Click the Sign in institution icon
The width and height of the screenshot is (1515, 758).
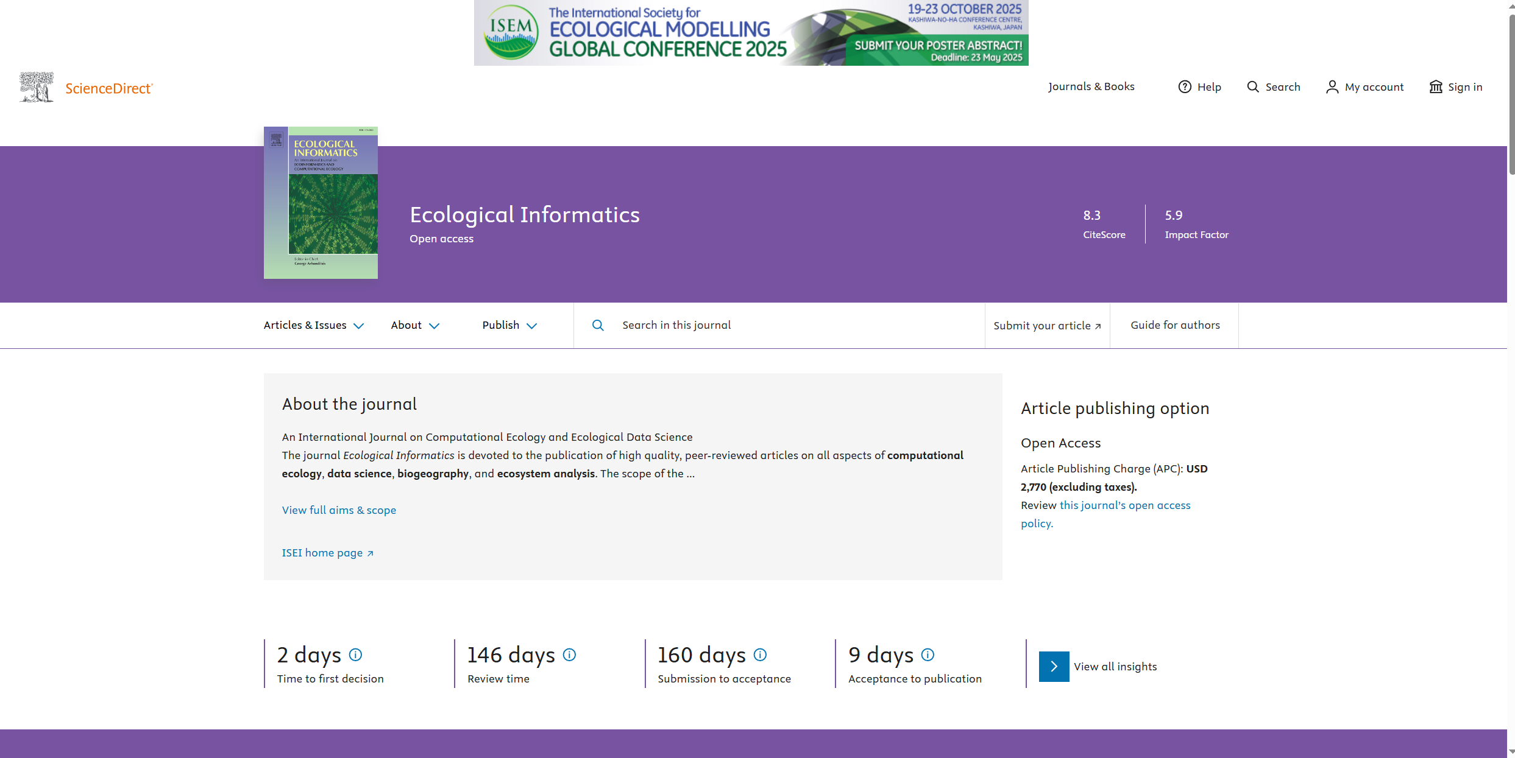click(1436, 87)
